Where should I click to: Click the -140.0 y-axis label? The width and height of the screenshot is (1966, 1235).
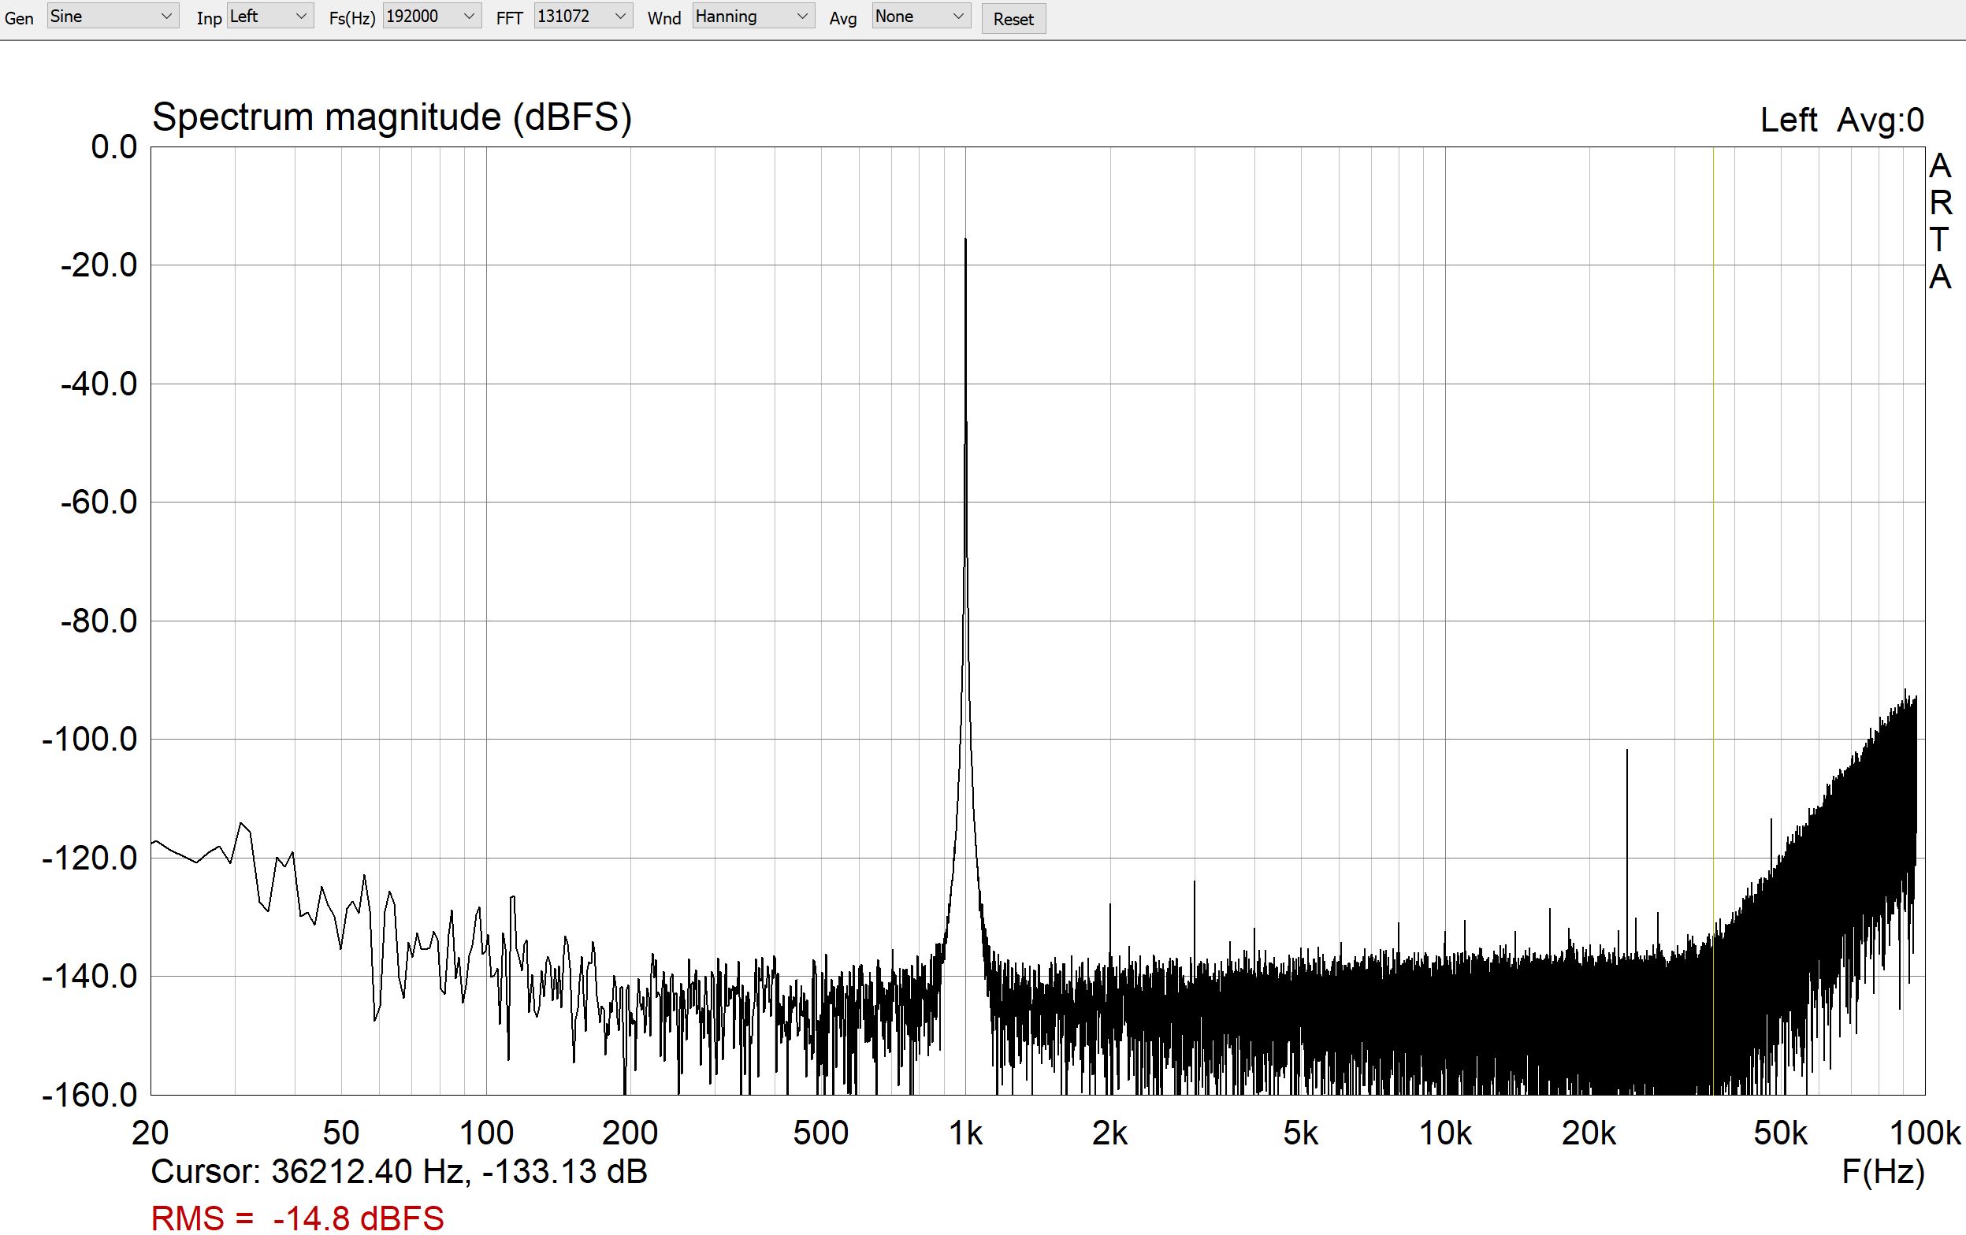point(90,976)
